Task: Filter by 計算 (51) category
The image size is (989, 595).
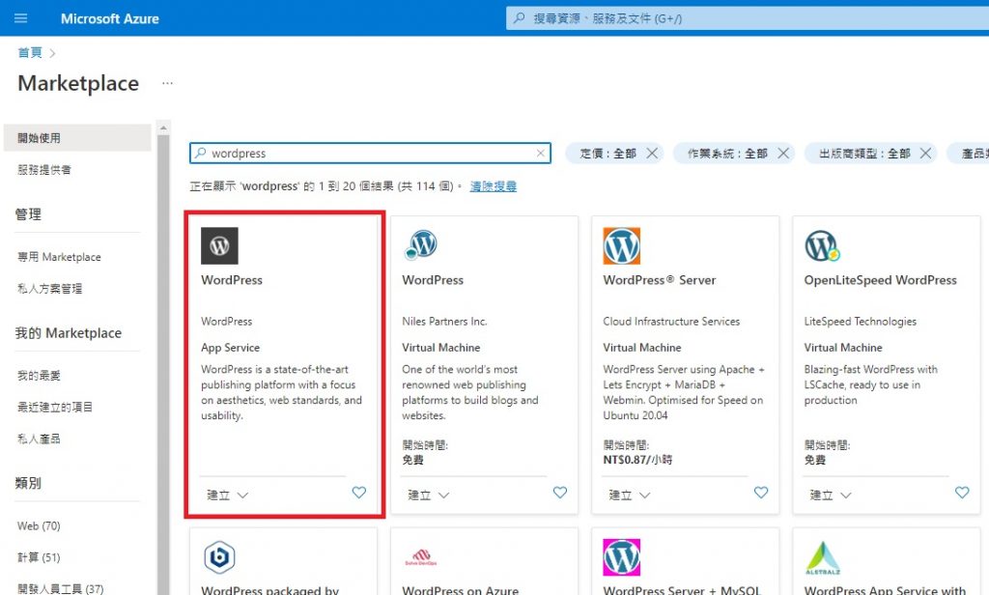Action: click(x=39, y=557)
